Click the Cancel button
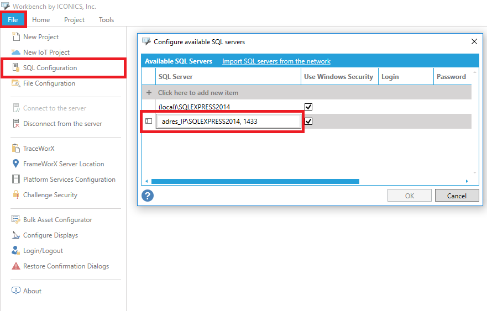487x311 pixels. click(x=457, y=196)
